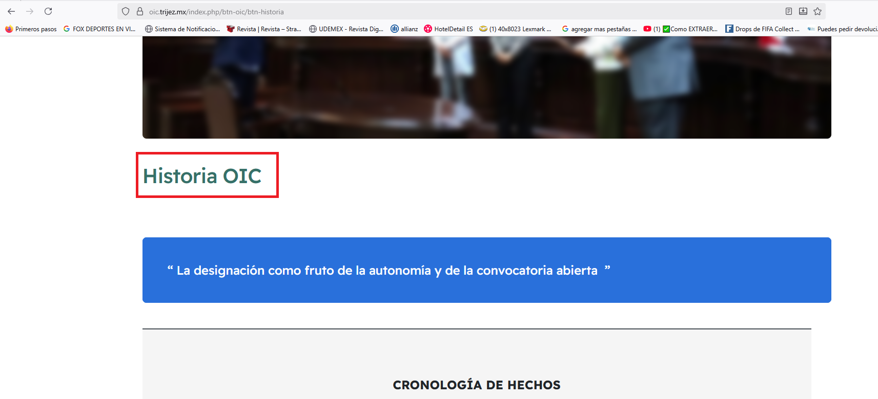Click the forward navigation arrow
878x399 pixels.
(x=30, y=11)
